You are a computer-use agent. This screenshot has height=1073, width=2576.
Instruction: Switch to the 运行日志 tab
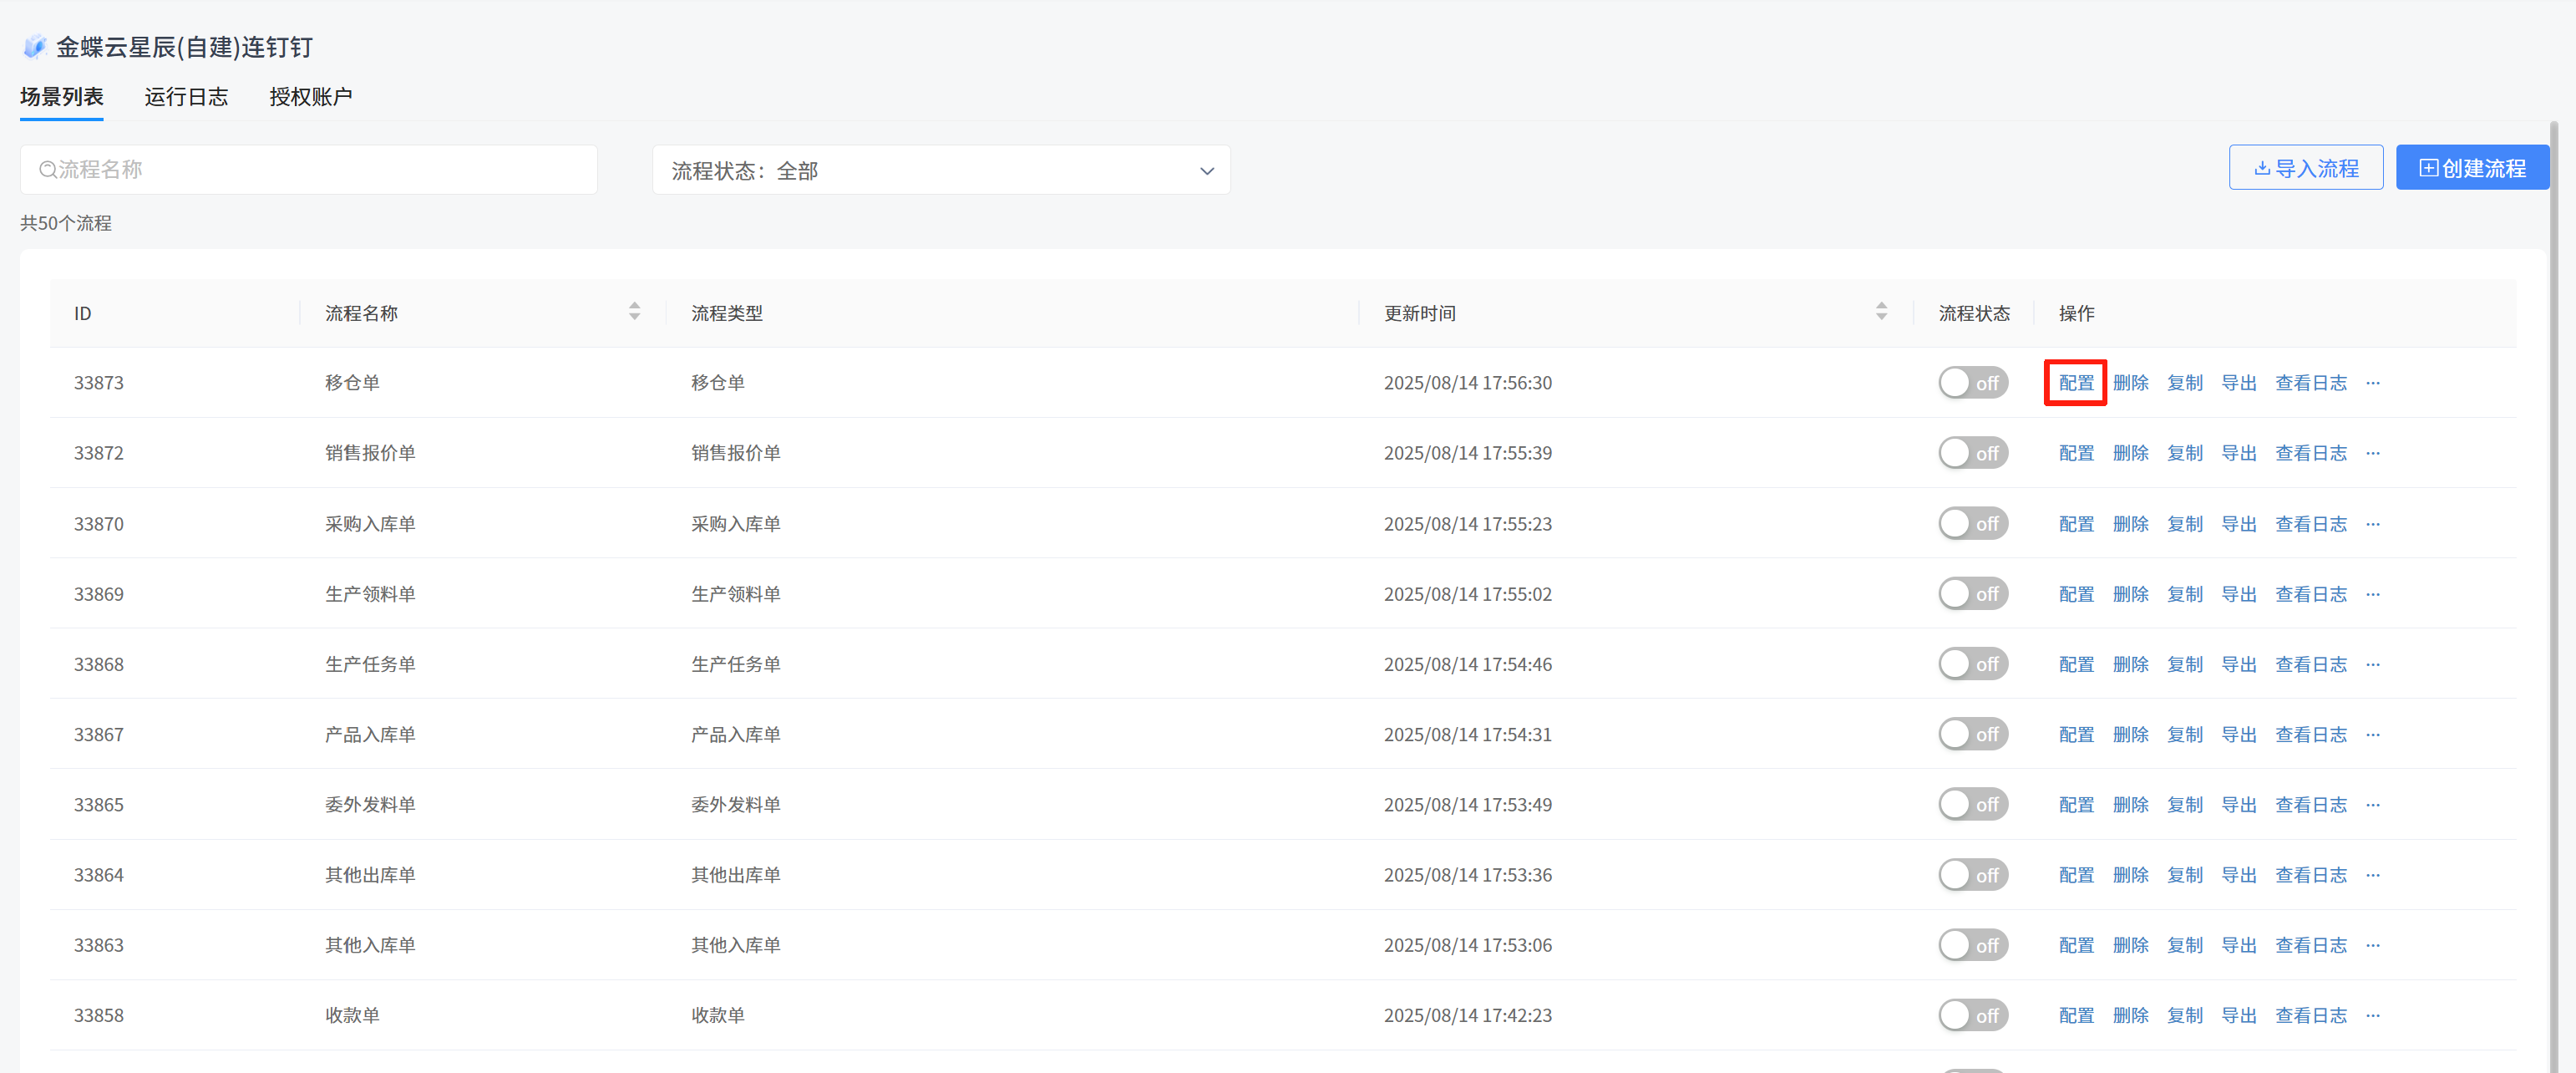[186, 97]
